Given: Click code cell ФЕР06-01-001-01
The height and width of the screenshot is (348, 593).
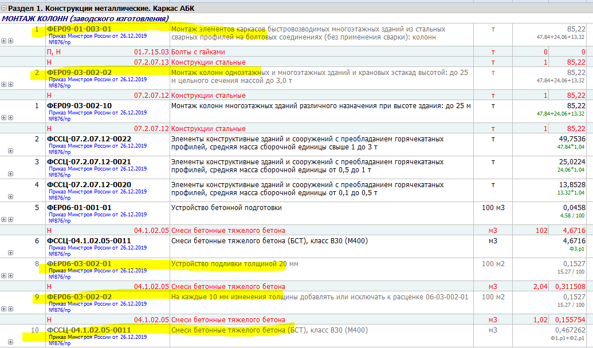Looking at the screenshot, I should (x=79, y=207).
